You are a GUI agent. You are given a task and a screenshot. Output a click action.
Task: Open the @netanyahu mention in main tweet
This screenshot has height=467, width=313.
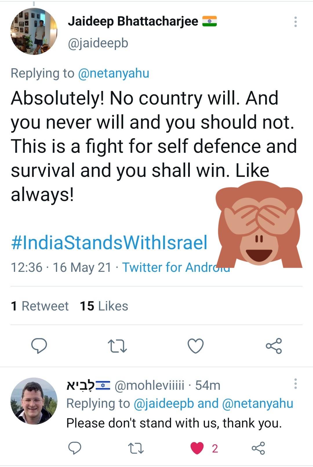coord(113,73)
